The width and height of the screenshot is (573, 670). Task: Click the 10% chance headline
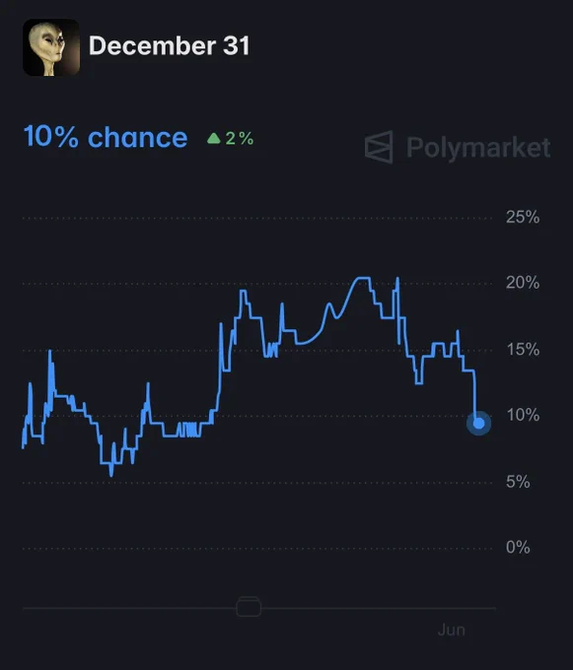(x=106, y=137)
